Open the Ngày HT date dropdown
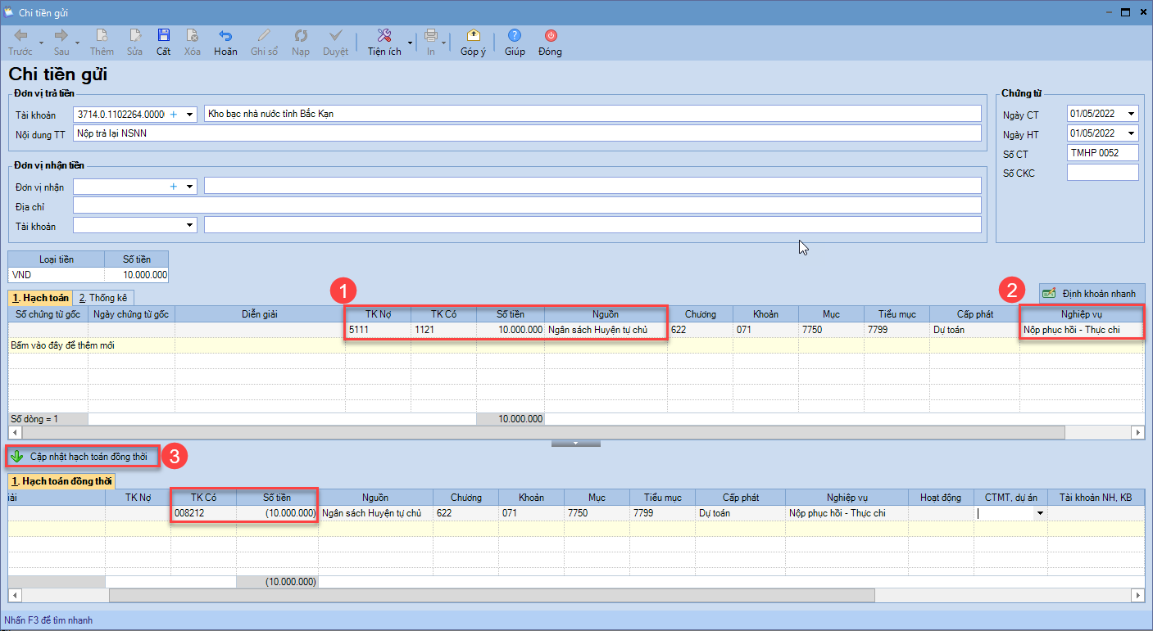The image size is (1153, 631). coord(1132,133)
